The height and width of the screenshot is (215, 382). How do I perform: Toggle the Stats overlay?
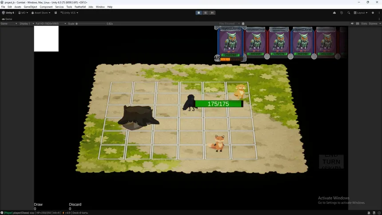point(364,24)
